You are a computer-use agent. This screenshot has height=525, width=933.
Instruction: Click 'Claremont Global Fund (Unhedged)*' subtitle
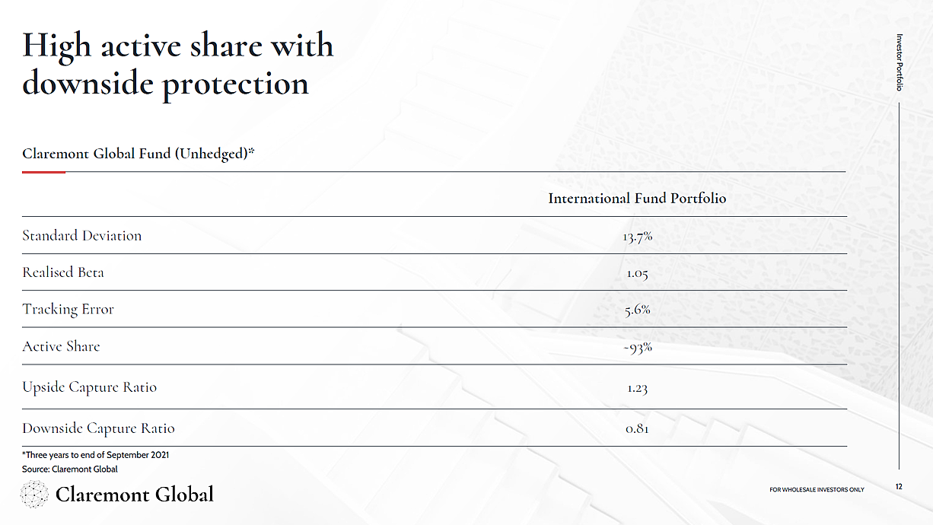pyautogui.click(x=139, y=154)
